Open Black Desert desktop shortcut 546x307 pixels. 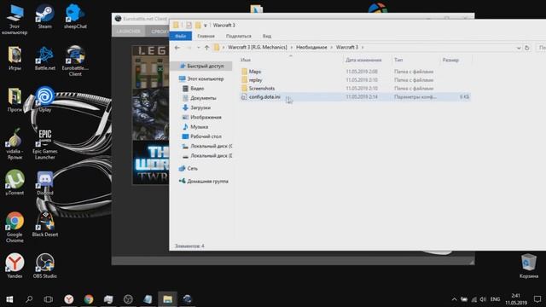(x=45, y=224)
